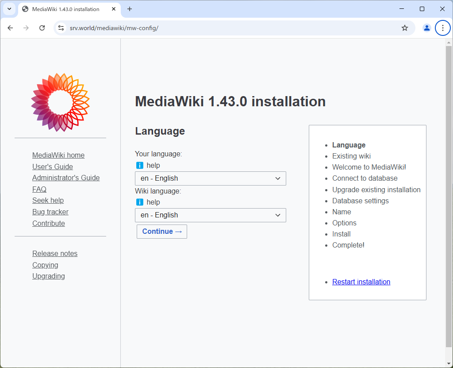This screenshot has height=368, width=453.
Task: Open the Wiki language dropdown
Action: pyautogui.click(x=210, y=215)
